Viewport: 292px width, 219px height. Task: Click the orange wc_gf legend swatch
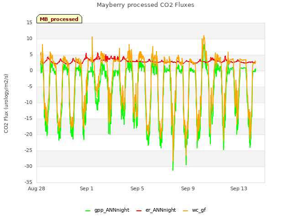[186, 211]
